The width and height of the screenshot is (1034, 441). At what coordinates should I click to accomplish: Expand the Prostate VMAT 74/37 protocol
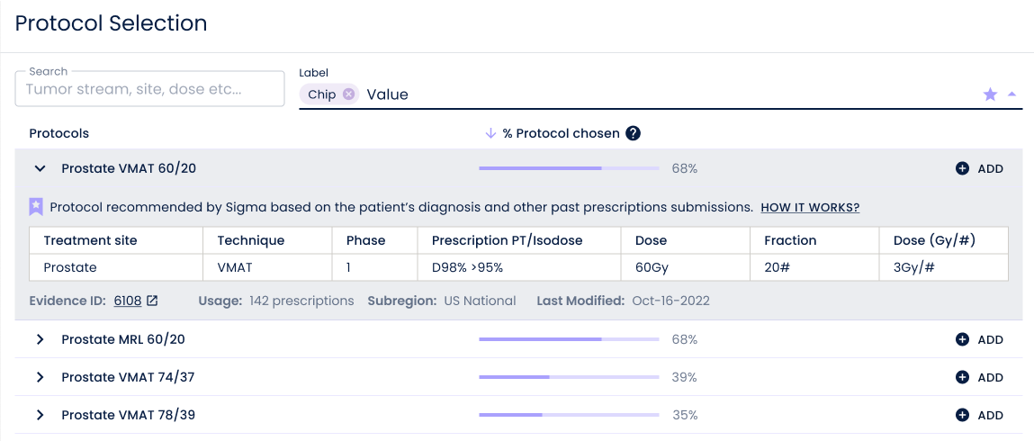[40, 377]
